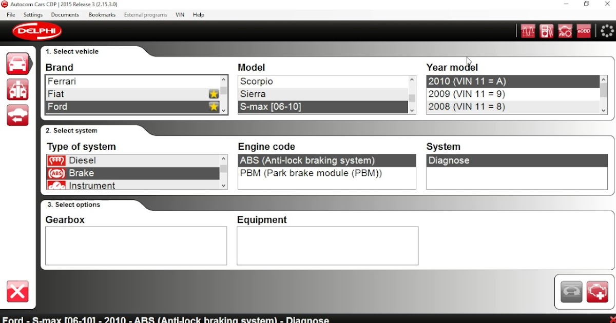Restore down the Autocom window
Viewport: 616px width, 323px height.
[x=587, y=4]
